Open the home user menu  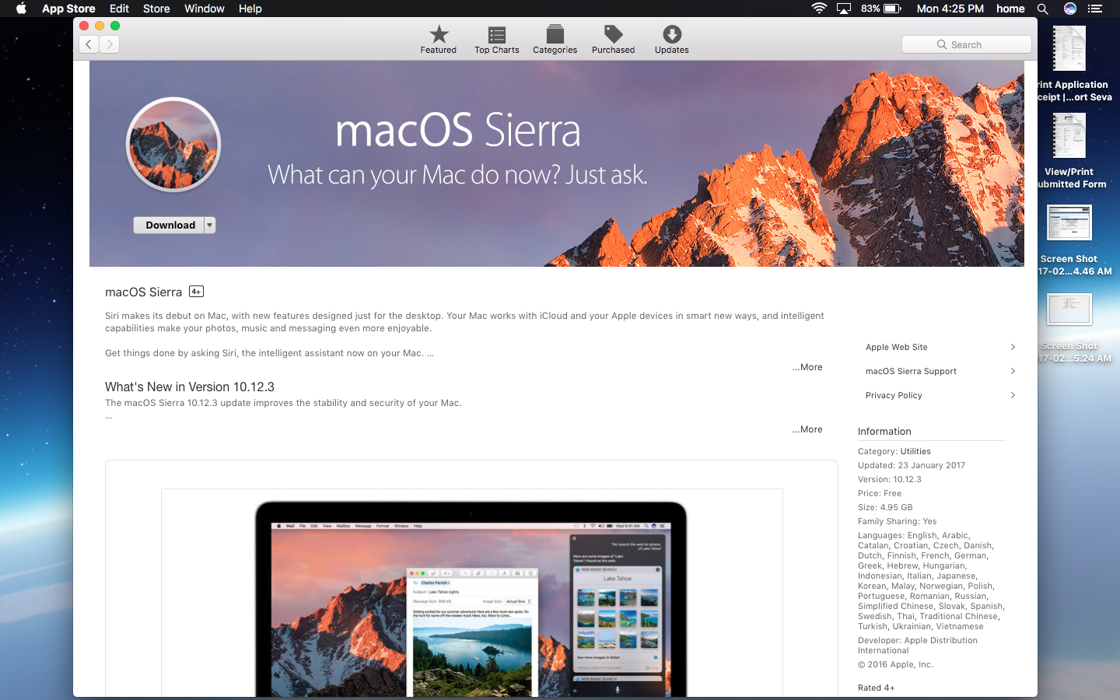1010,9
